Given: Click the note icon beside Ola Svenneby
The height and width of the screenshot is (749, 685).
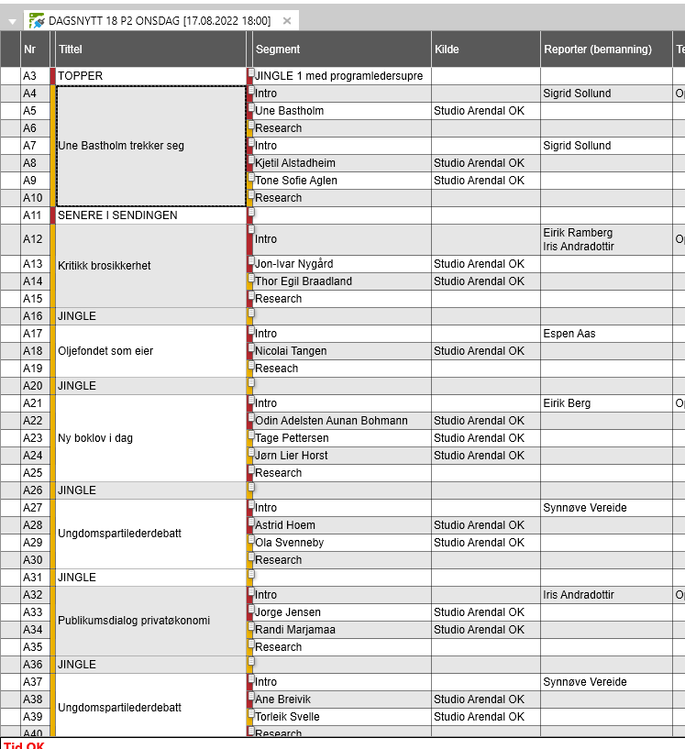Looking at the screenshot, I should pyautogui.click(x=250, y=539).
